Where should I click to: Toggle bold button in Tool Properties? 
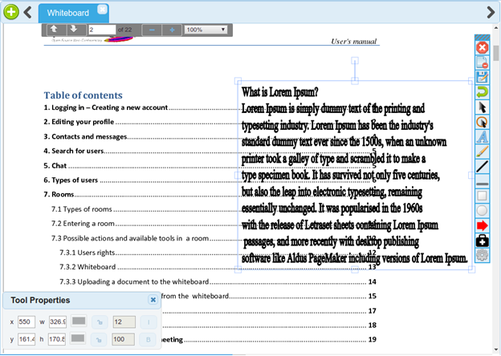point(149,339)
